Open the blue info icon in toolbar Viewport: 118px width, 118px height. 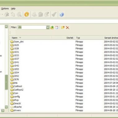tap(61, 14)
